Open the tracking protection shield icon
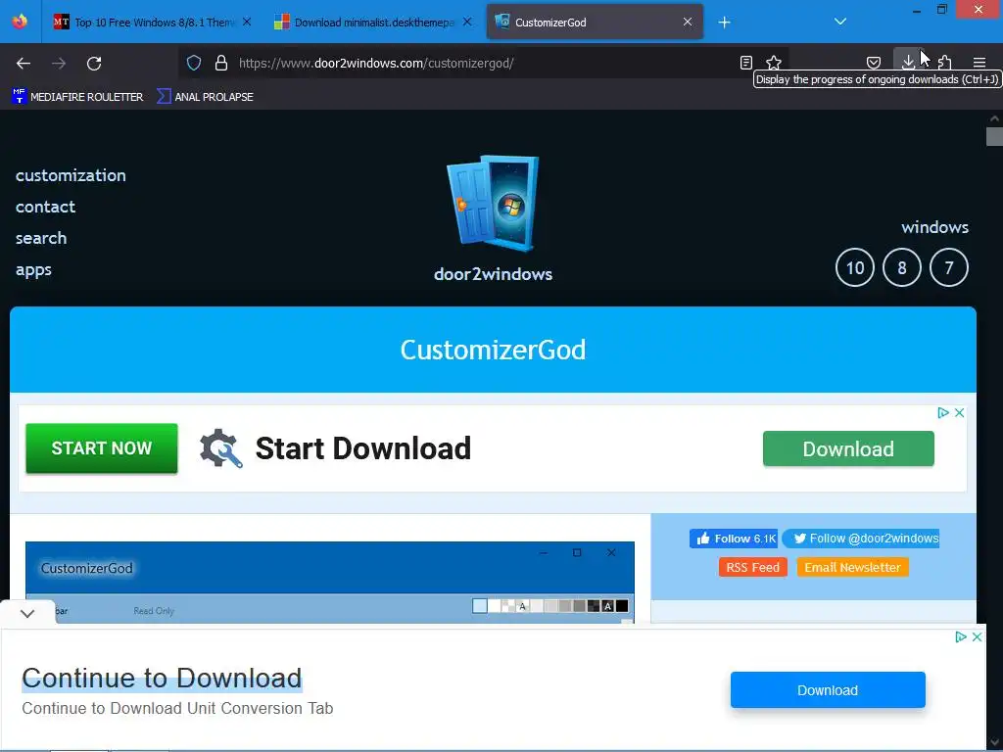The width and height of the screenshot is (1003, 752). (194, 63)
